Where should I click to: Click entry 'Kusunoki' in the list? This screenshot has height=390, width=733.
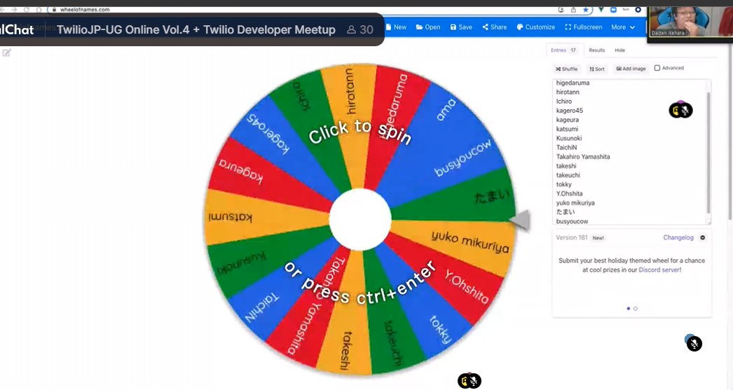[x=569, y=138]
